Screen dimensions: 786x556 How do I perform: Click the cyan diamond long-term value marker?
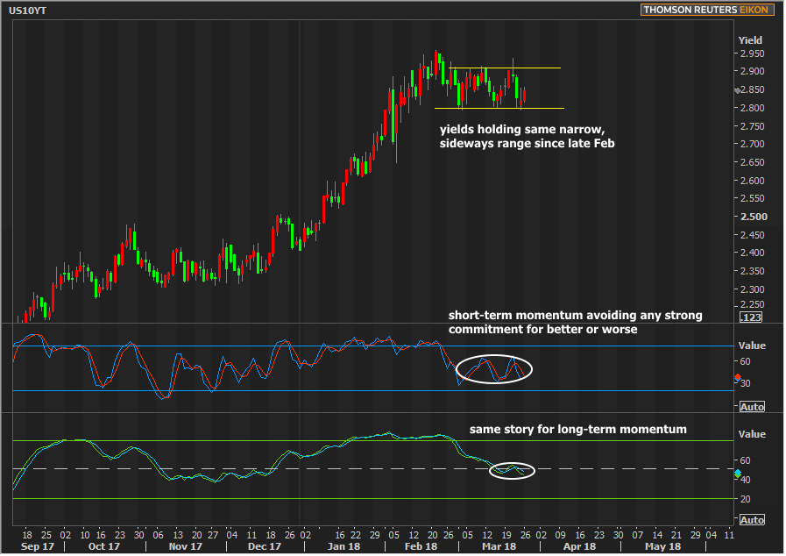[737, 474]
